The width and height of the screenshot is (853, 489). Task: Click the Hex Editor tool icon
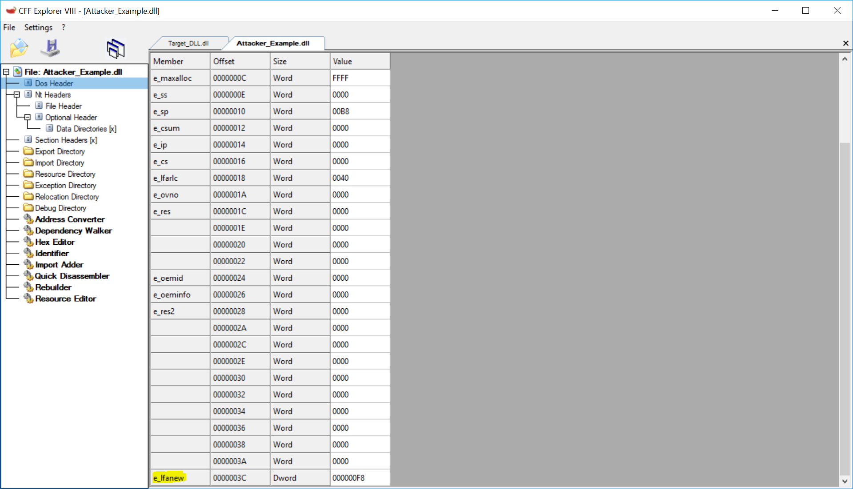[28, 242]
